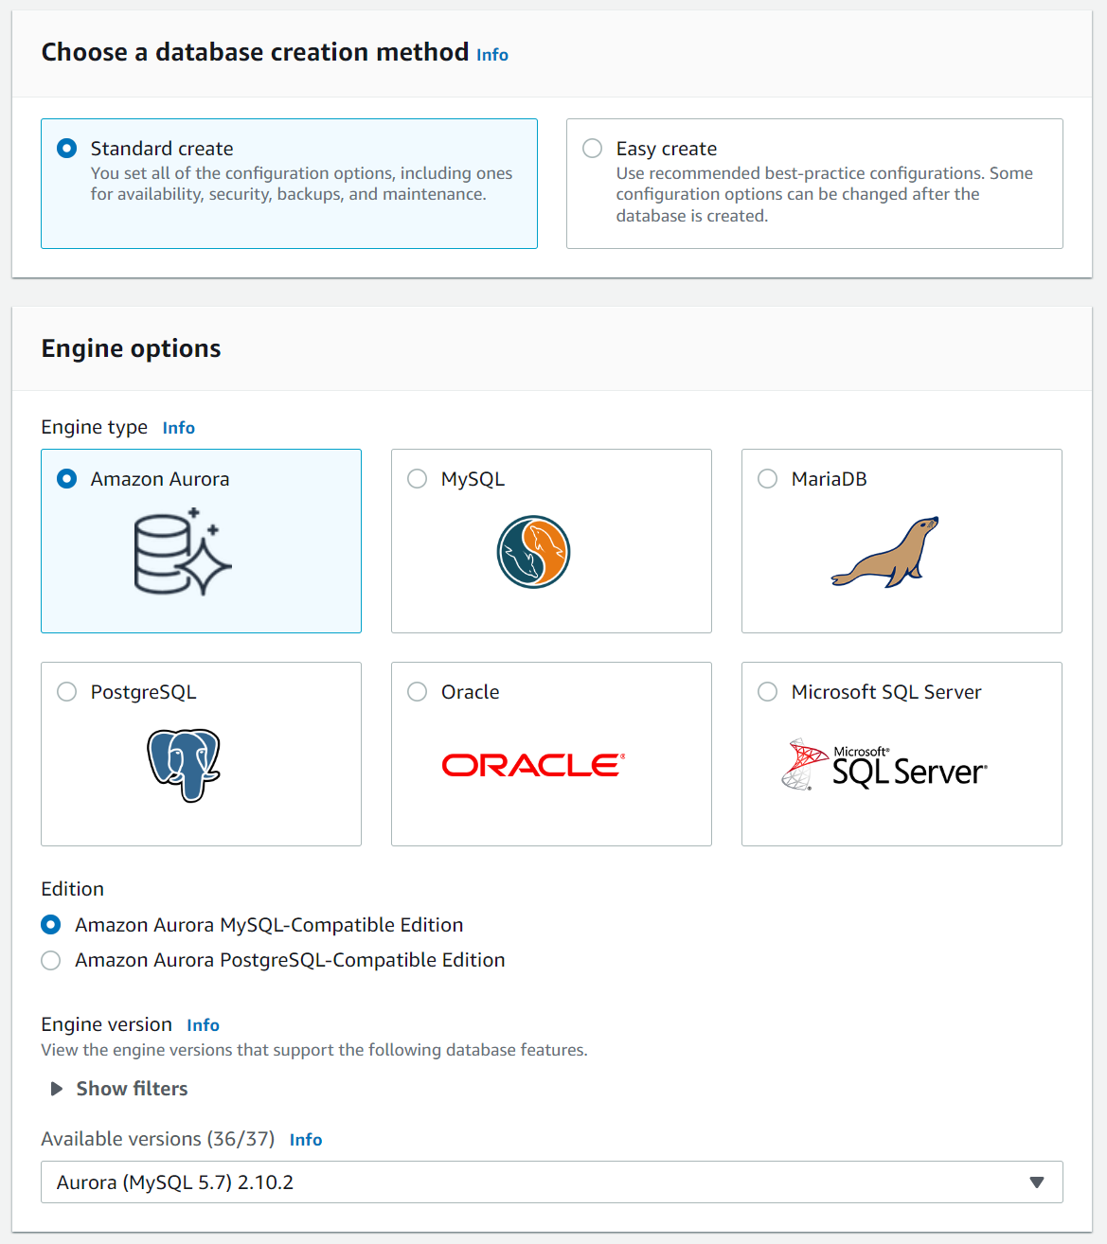1107x1244 pixels.
Task: Select the MariaDB engine radio button
Action: 768,479
